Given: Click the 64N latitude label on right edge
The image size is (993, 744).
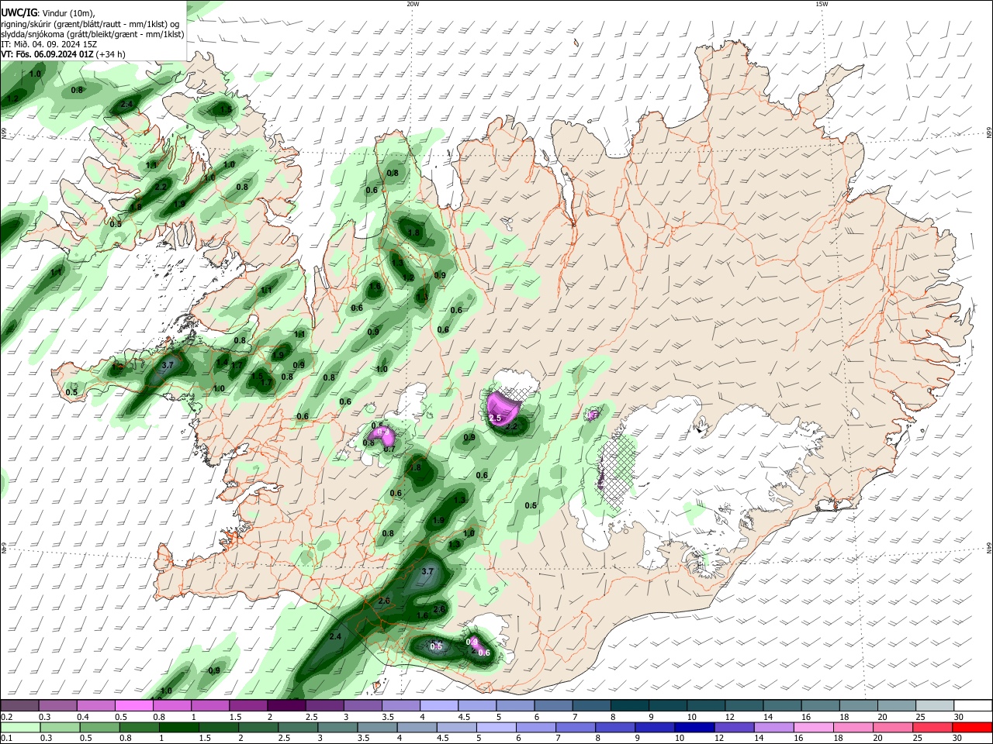Looking at the screenshot, I should pyautogui.click(x=989, y=547).
